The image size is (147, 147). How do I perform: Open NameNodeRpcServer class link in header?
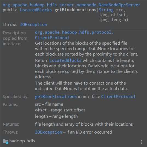[119, 5]
